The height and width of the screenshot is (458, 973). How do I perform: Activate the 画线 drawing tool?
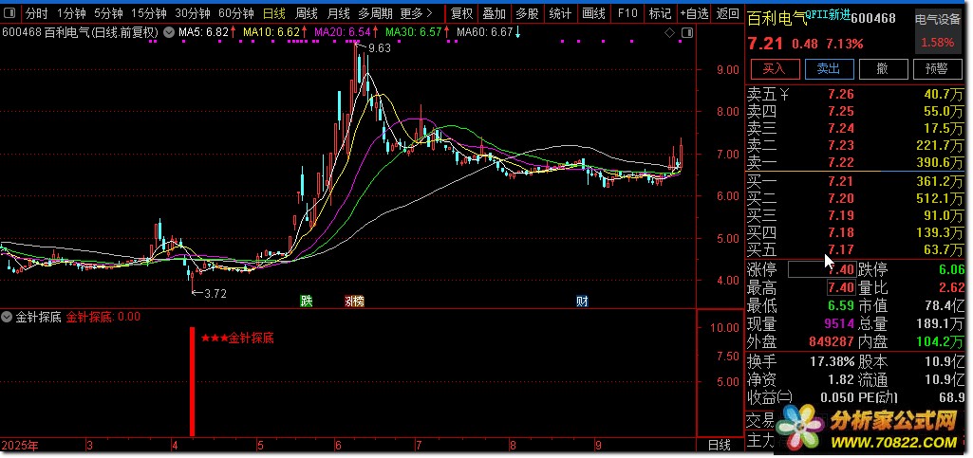pos(593,13)
